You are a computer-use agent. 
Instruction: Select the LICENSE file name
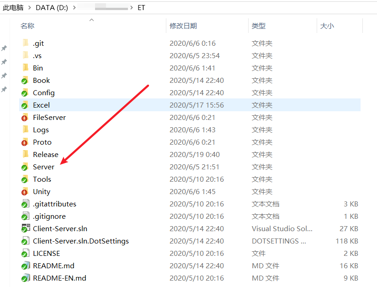point(47,253)
